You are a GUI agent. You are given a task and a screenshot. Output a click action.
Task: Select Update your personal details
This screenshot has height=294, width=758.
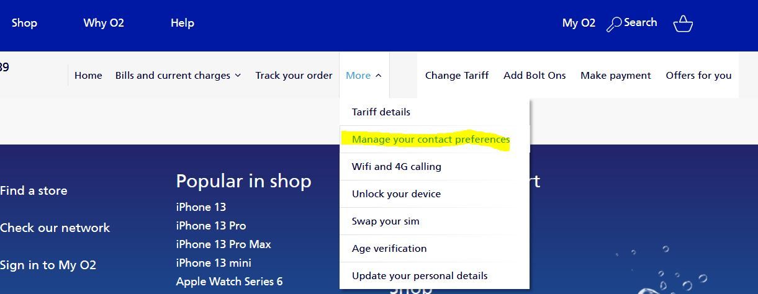tap(420, 276)
